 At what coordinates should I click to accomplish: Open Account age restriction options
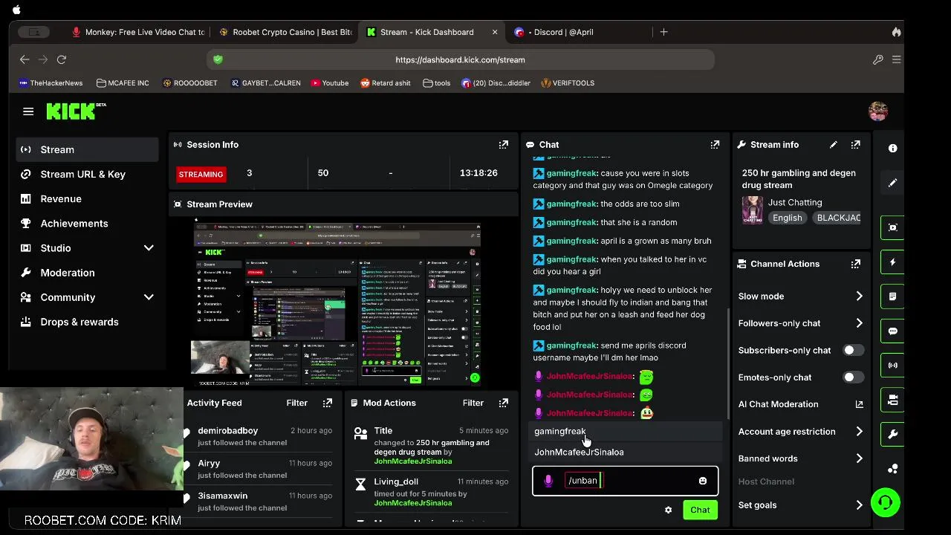(x=800, y=432)
